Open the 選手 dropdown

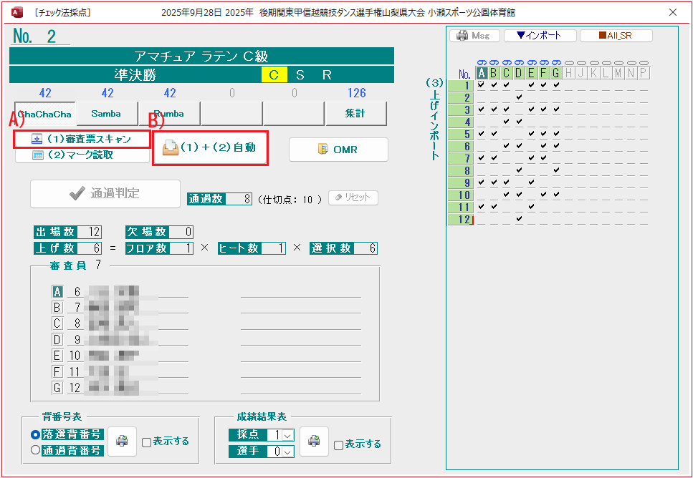point(288,452)
